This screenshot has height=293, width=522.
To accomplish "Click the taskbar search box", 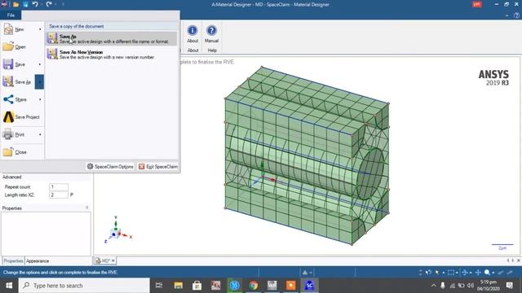I will point(84,286).
